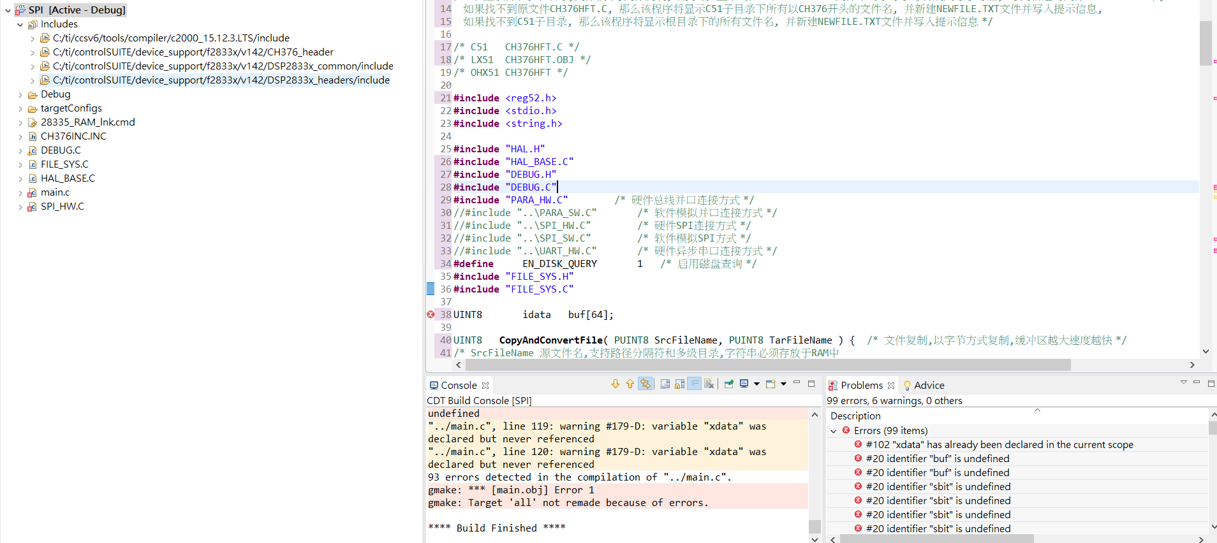This screenshot has height=543, width=1217.
Task: Minimize the Console view
Action: coord(797,383)
